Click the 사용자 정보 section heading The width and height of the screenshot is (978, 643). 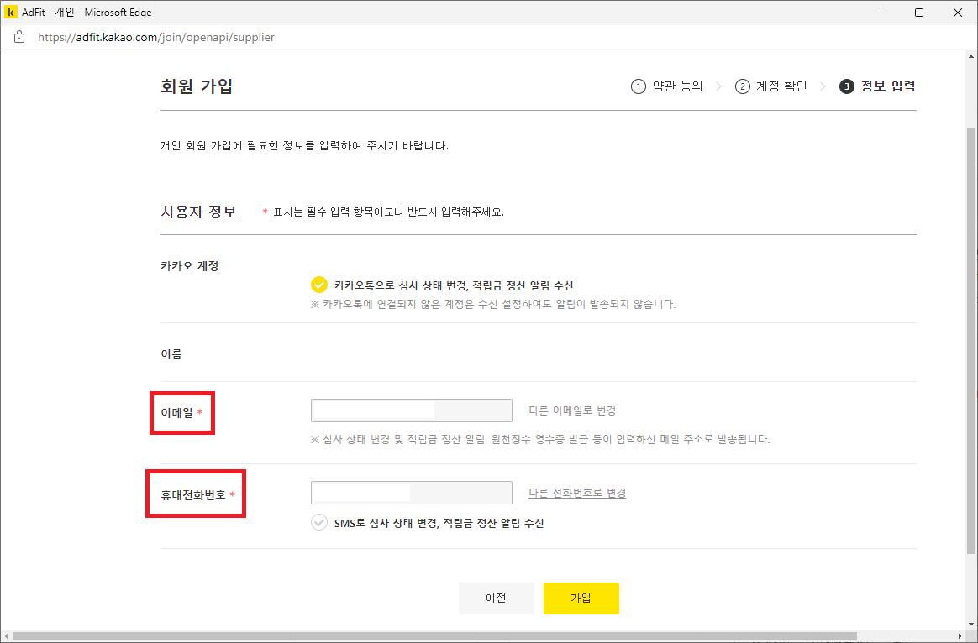pos(198,212)
